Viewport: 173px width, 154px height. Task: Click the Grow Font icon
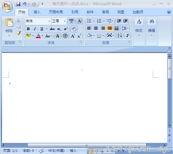[x=73, y=36]
